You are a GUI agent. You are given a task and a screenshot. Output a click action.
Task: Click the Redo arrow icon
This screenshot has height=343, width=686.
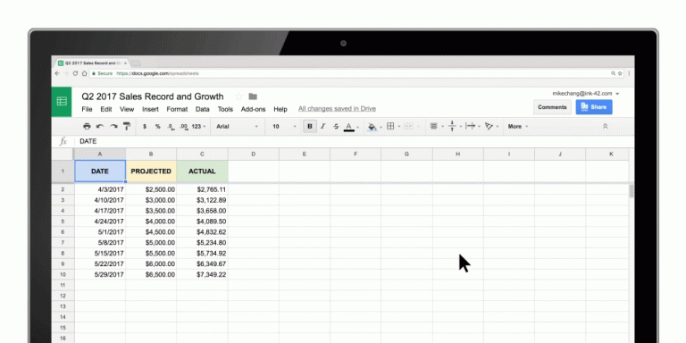[x=113, y=127]
